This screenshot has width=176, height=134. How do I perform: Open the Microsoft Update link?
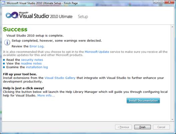97,52
